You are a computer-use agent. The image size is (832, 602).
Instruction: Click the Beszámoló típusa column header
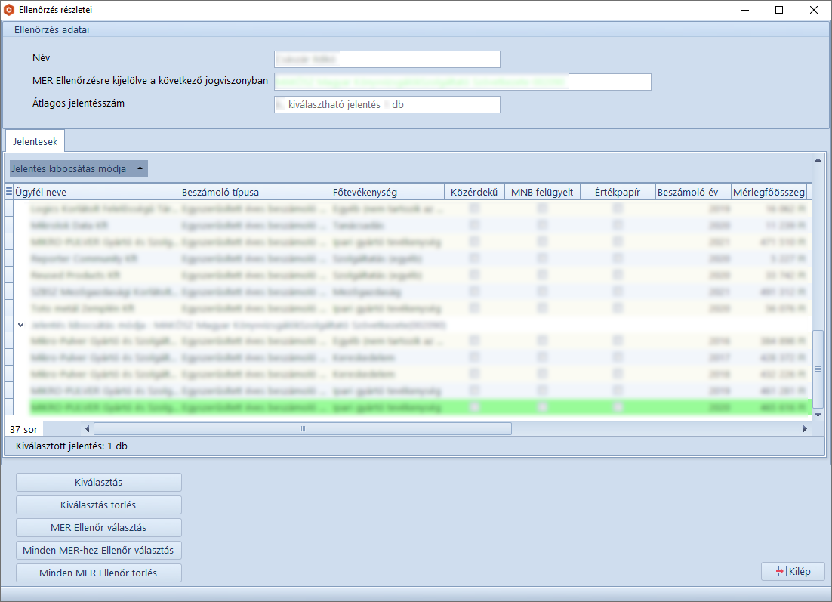click(255, 192)
